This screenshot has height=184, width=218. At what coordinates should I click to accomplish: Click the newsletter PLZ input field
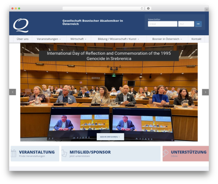click(186, 24)
